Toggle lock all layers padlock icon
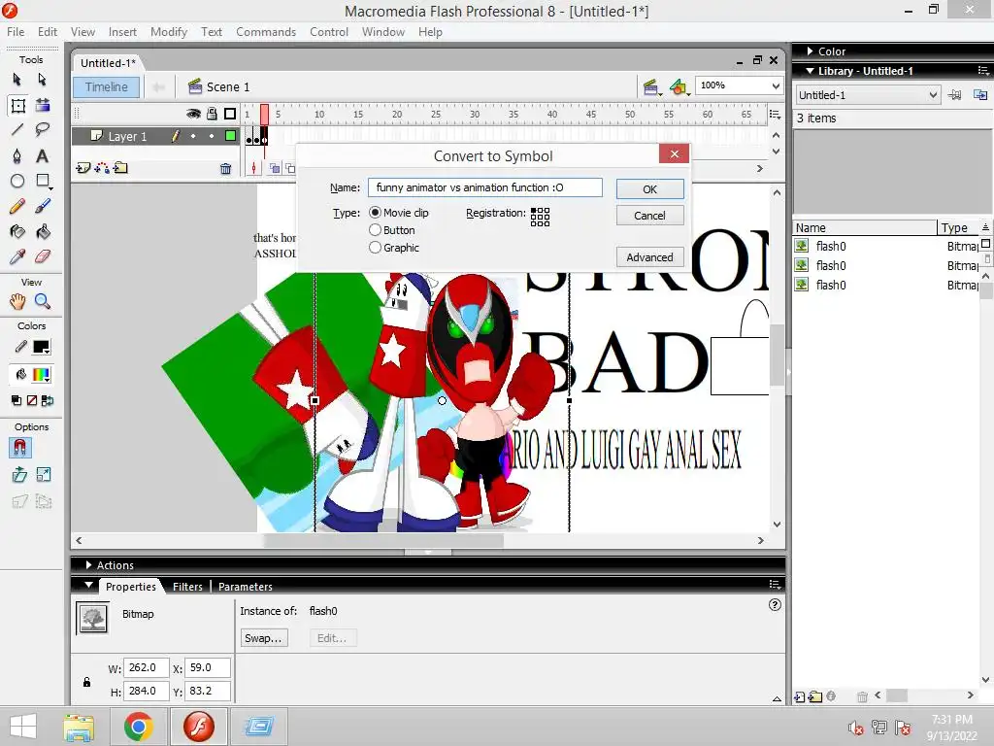The width and height of the screenshot is (994, 746). click(x=212, y=114)
